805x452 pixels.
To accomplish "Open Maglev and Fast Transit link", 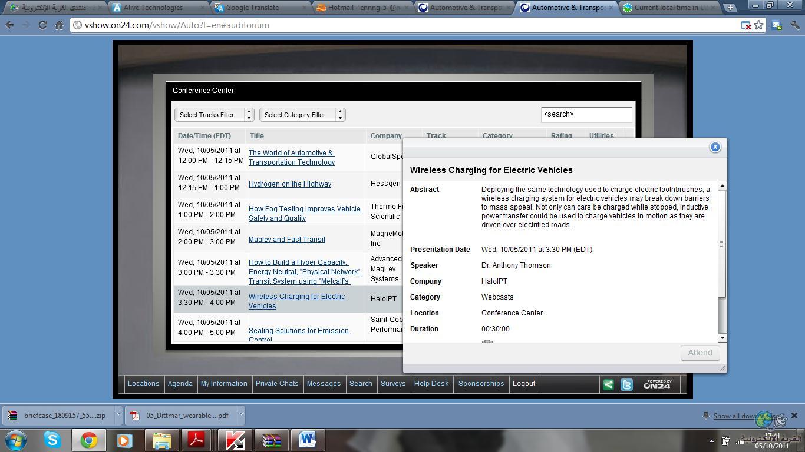I will pyautogui.click(x=287, y=240).
